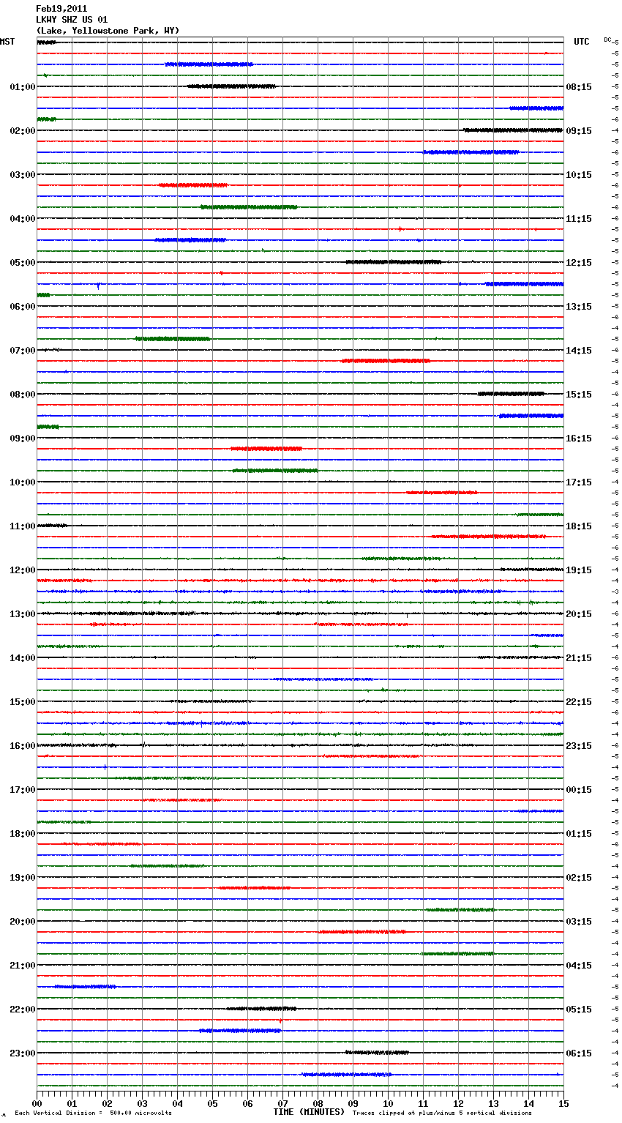Click the bottom time-axis tick label '08'
The image size is (622, 1123).
point(318,1103)
